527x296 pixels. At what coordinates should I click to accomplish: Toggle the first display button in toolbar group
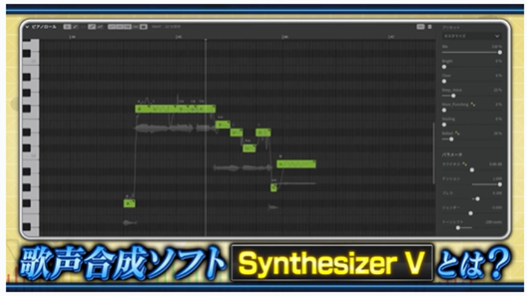coord(111,27)
